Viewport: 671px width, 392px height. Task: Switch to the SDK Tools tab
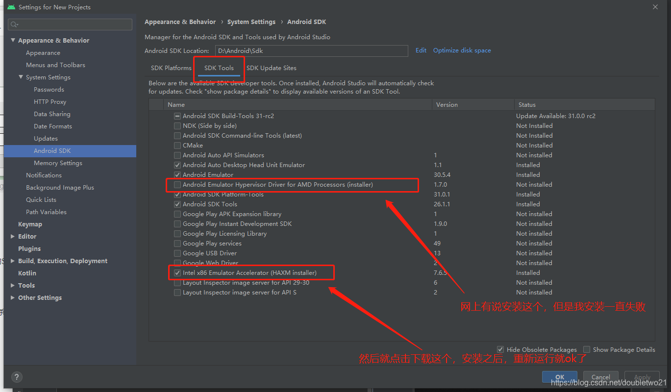[x=219, y=68]
